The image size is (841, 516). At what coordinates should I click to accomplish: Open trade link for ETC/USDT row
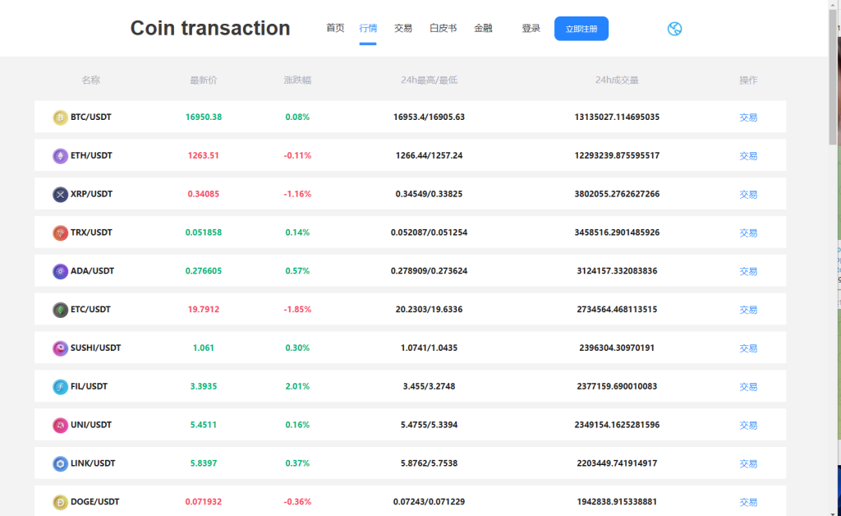pos(747,310)
